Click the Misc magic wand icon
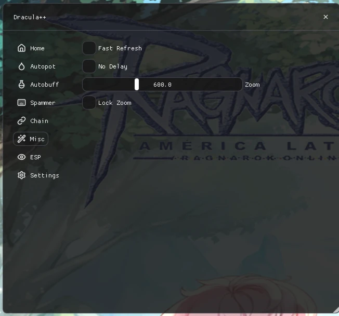Screen dimensions: 339x316 click(21, 139)
